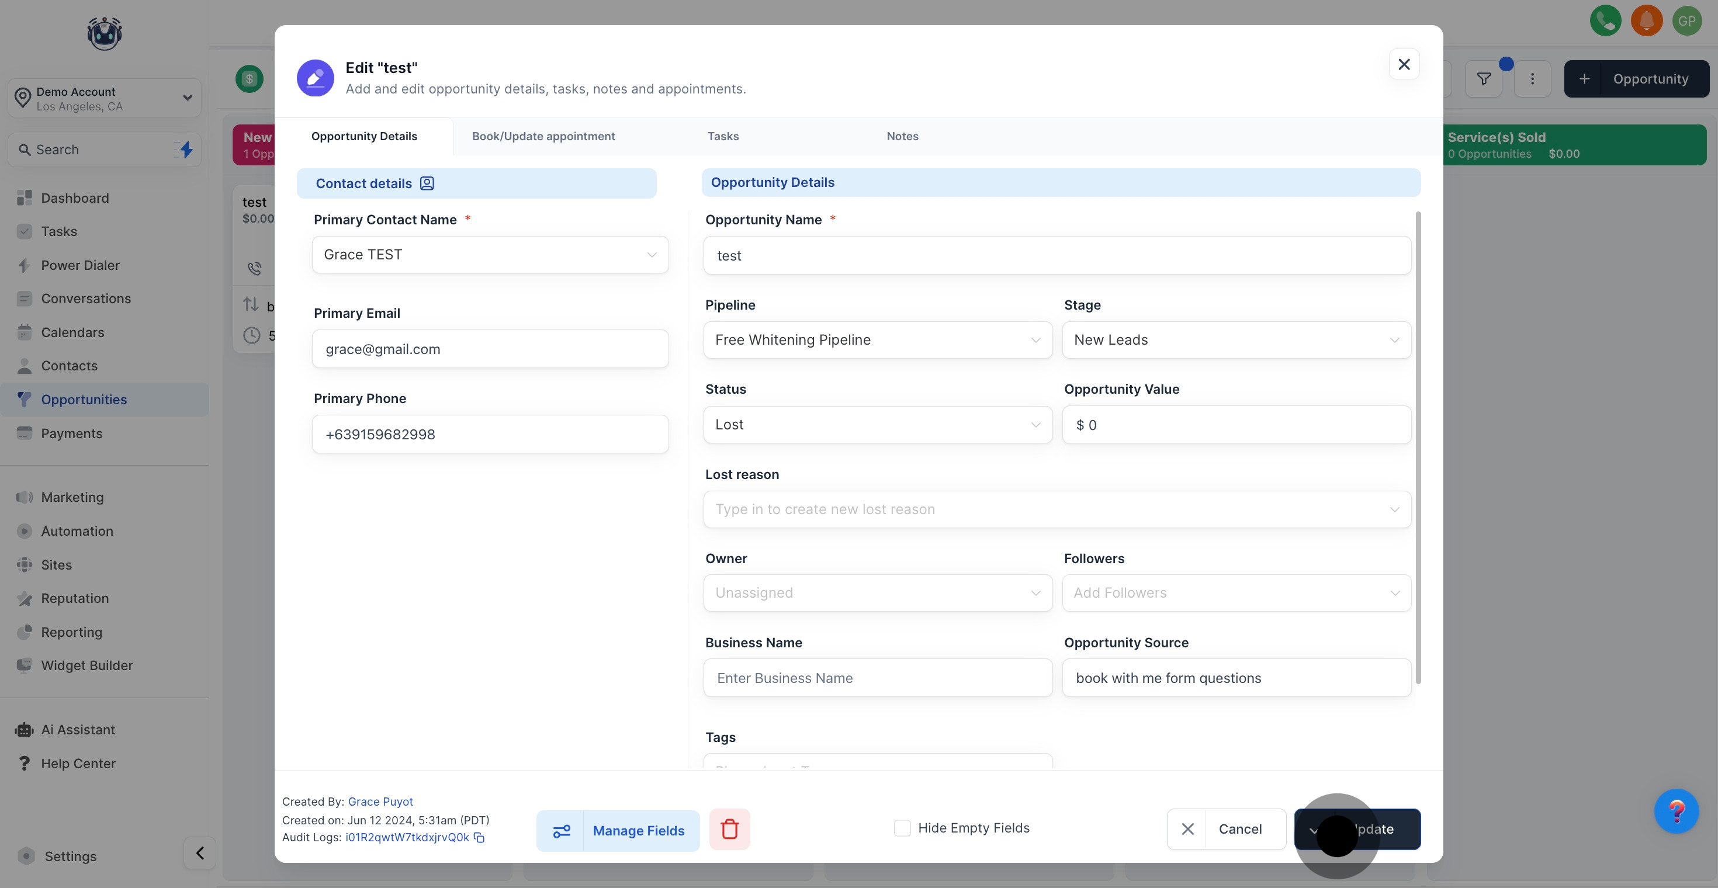Open the three-dot more options menu
Viewport: 1718px width, 888px height.
tap(1532, 79)
